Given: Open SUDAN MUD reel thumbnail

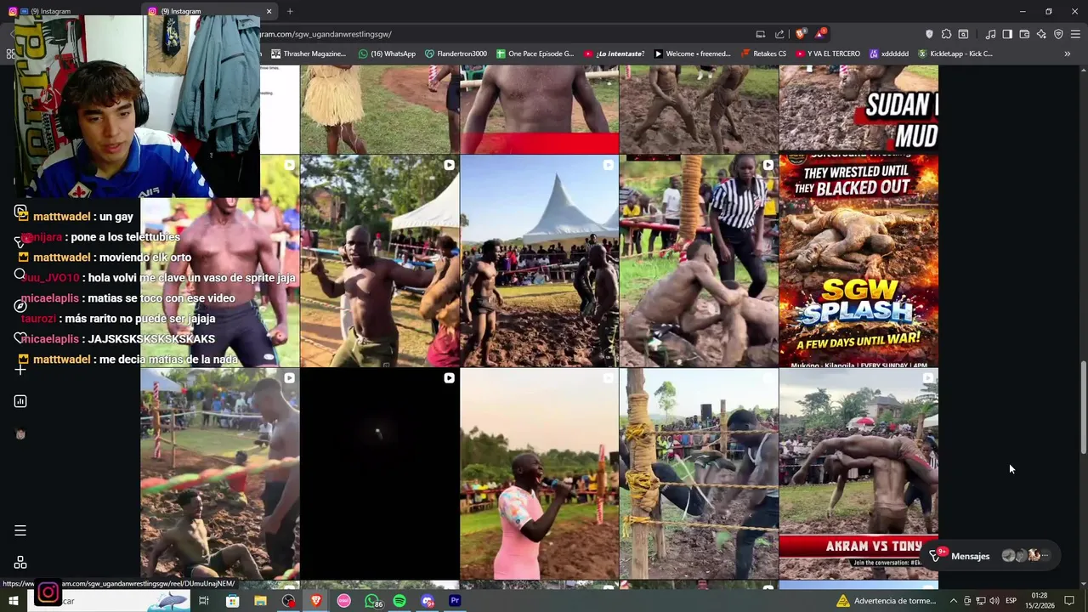Looking at the screenshot, I should (x=858, y=110).
